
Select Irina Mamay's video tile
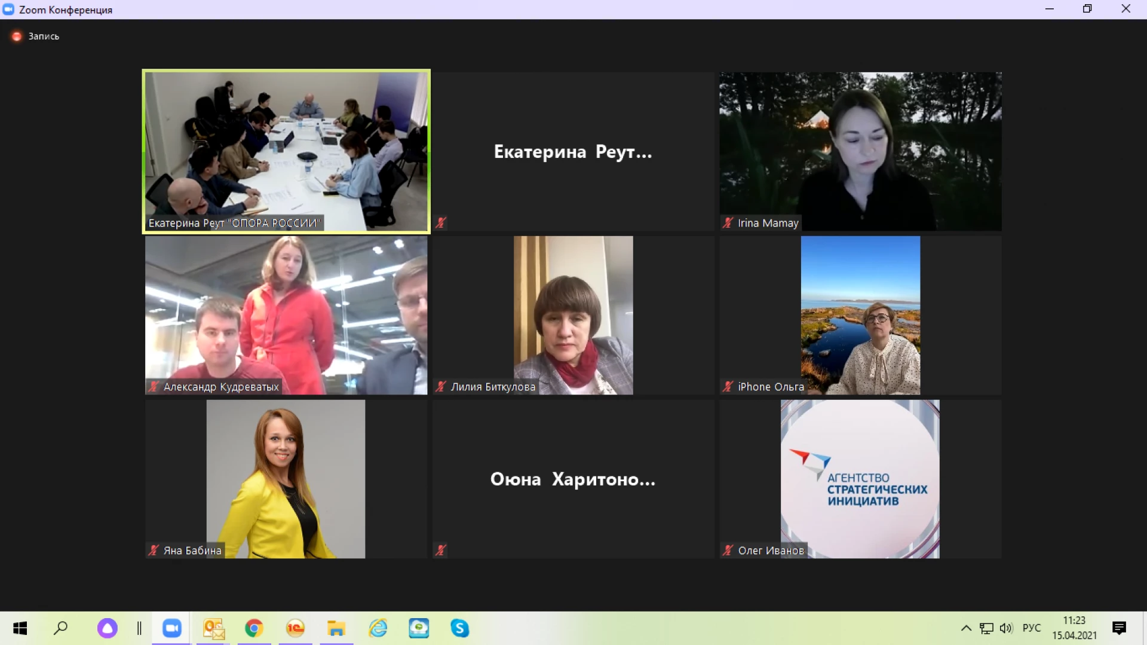click(860, 151)
